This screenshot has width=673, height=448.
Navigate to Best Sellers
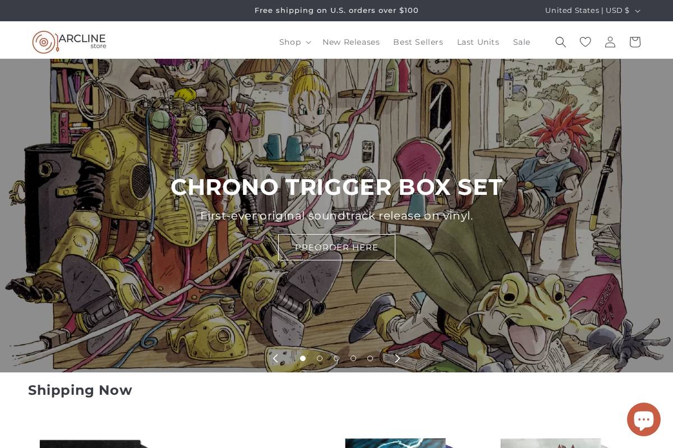tap(418, 42)
